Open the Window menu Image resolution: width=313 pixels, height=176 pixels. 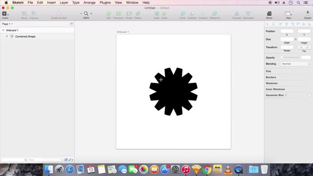point(132,2)
